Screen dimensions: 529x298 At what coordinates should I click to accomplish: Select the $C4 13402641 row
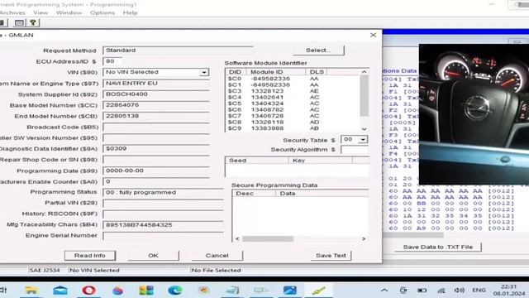[292, 98]
